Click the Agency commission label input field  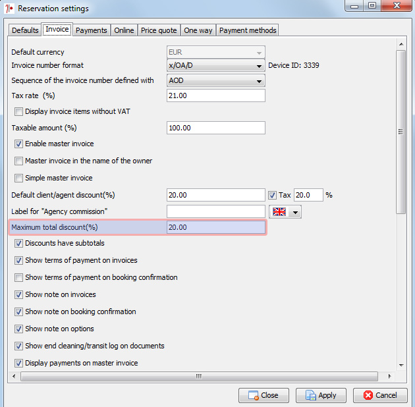point(215,211)
